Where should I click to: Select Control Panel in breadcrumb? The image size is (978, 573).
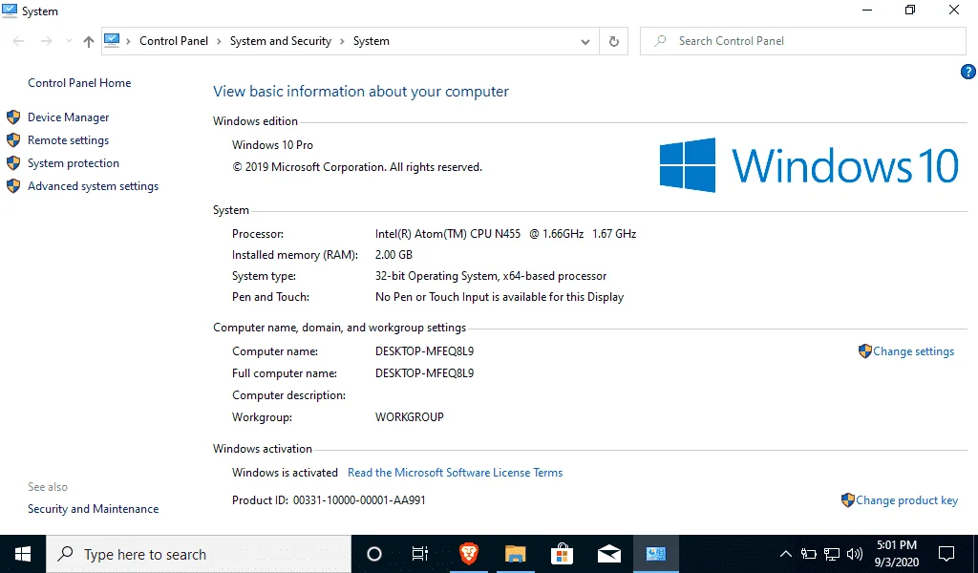tap(174, 41)
